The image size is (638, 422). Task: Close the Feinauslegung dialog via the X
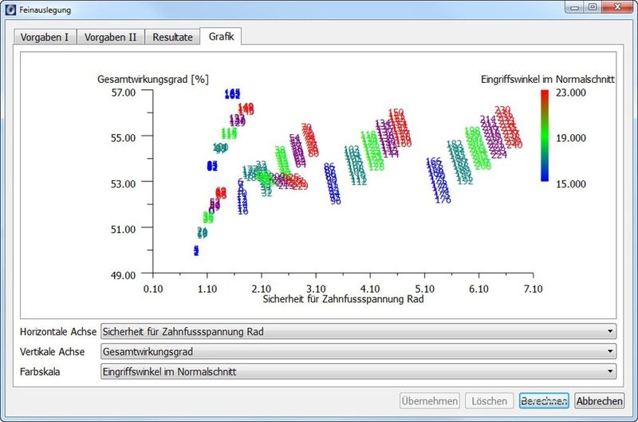coord(616,7)
